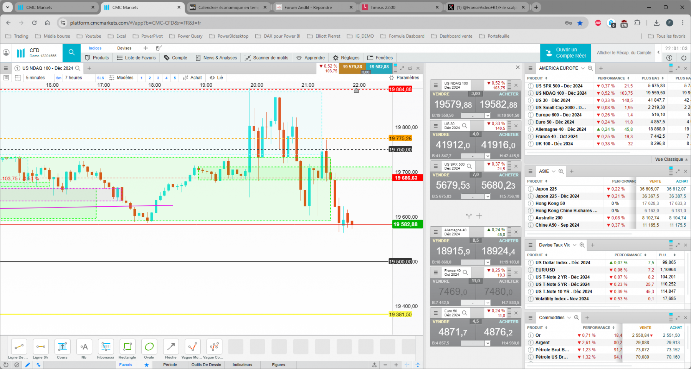Add a new chart tab with plus
The height and width of the screenshot is (369, 691).
89,68
